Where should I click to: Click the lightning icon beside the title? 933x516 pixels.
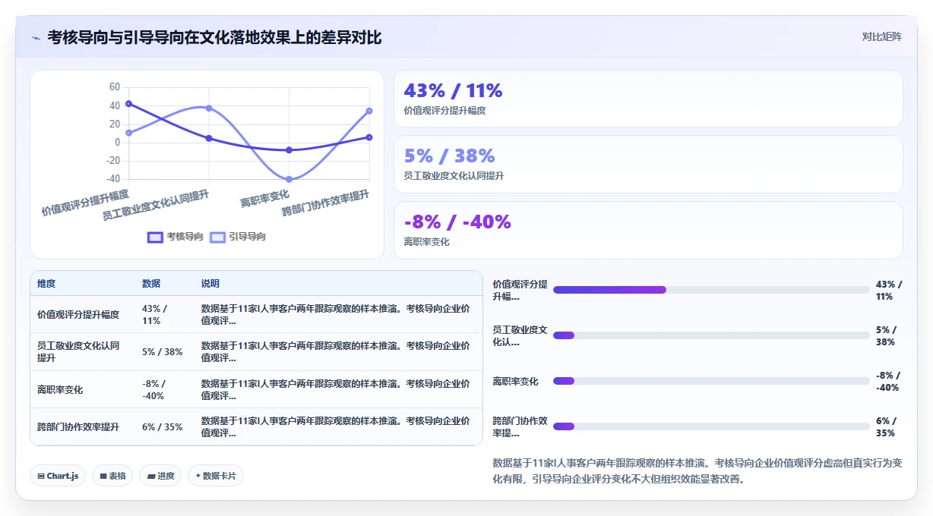[x=36, y=37]
